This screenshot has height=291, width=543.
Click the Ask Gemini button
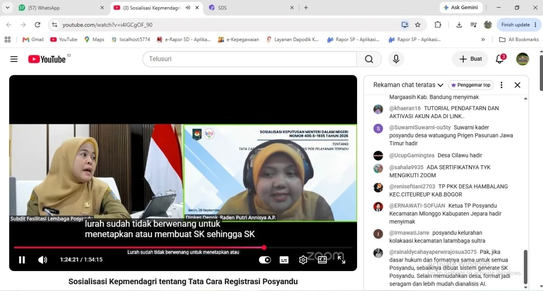click(x=461, y=8)
